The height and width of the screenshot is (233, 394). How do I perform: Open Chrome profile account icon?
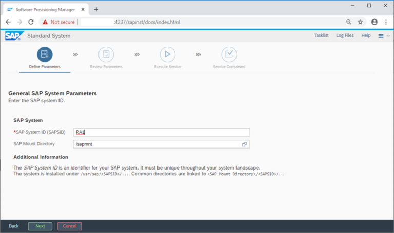(374, 22)
